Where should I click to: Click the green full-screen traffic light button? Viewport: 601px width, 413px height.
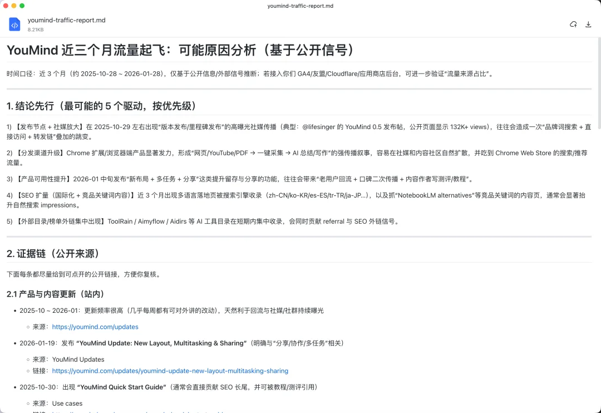pyautogui.click(x=22, y=6)
